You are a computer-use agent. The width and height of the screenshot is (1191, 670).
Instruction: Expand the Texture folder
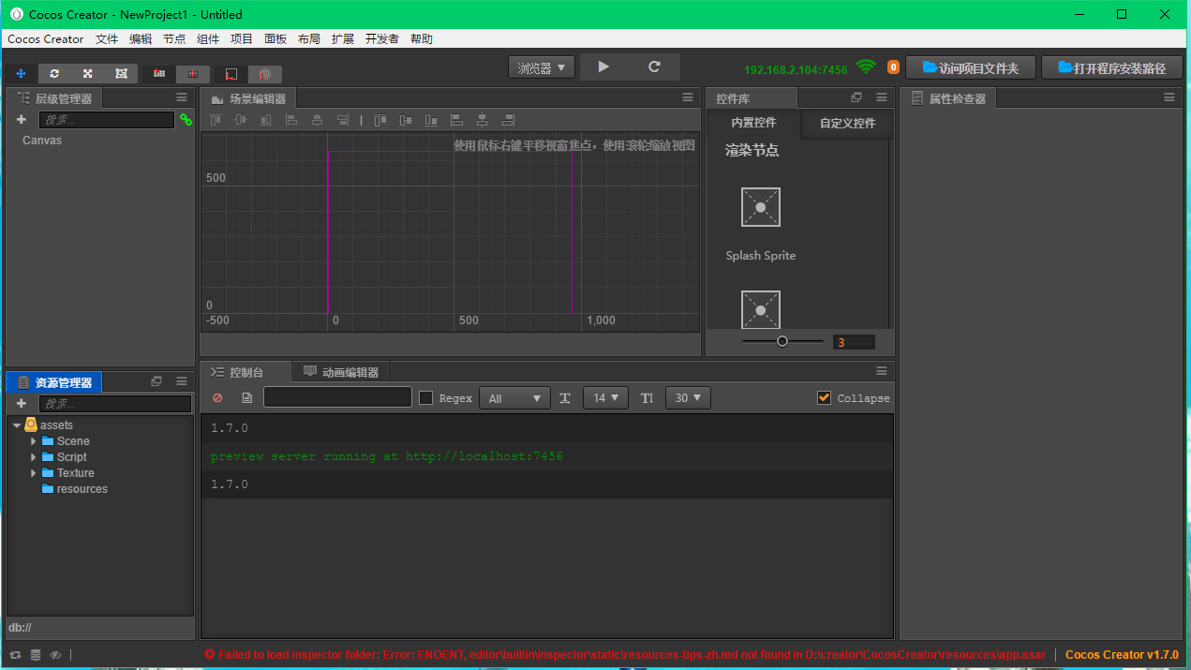coord(34,473)
